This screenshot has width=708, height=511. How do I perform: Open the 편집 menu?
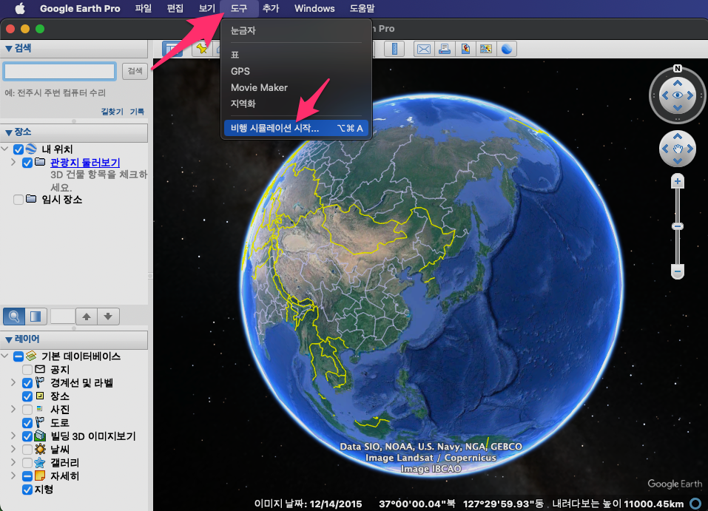coord(175,8)
